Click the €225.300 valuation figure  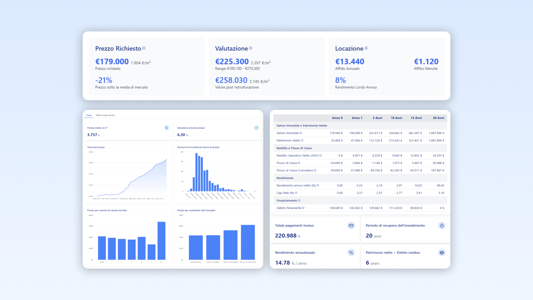click(x=232, y=62)
